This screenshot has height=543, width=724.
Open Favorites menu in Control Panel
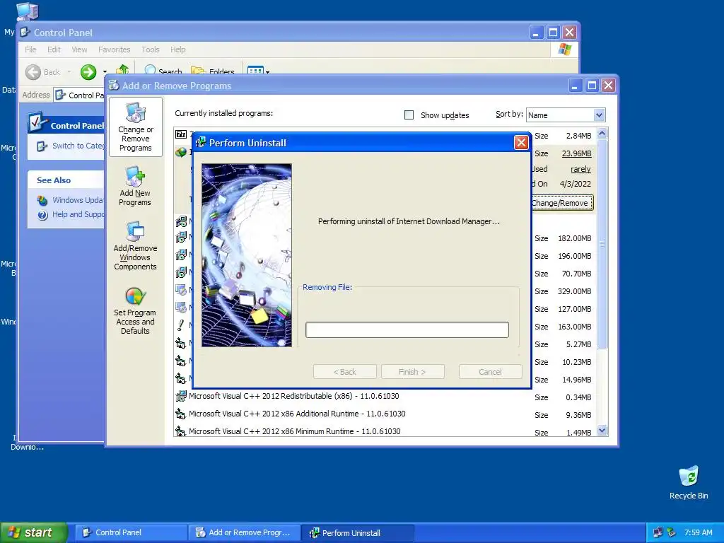(x=114, y=49)
